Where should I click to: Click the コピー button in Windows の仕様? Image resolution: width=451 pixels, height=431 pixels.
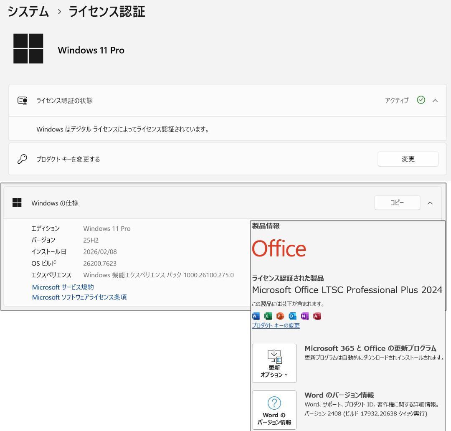pyautogui.click(x=397, y=203)
